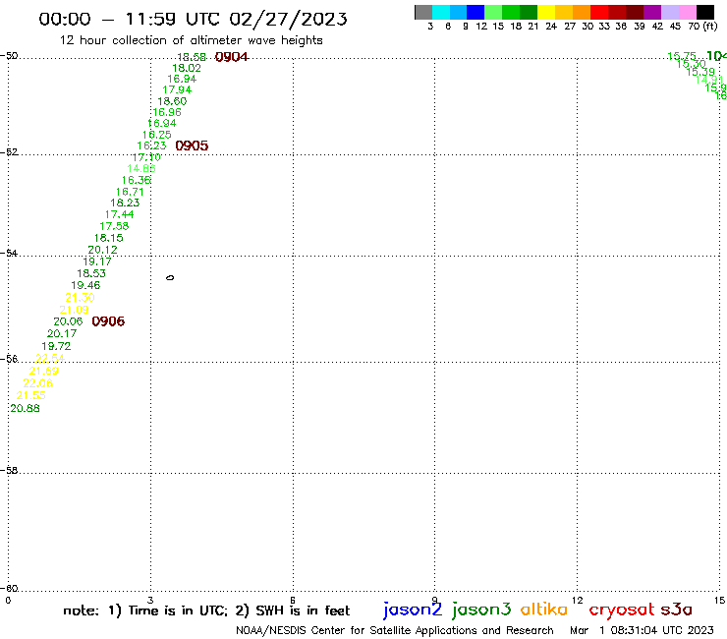Image resolution: width=727 pixels, height=639 pixels.
Task: Click the s3a satellite label
Action: coord(676,610)
